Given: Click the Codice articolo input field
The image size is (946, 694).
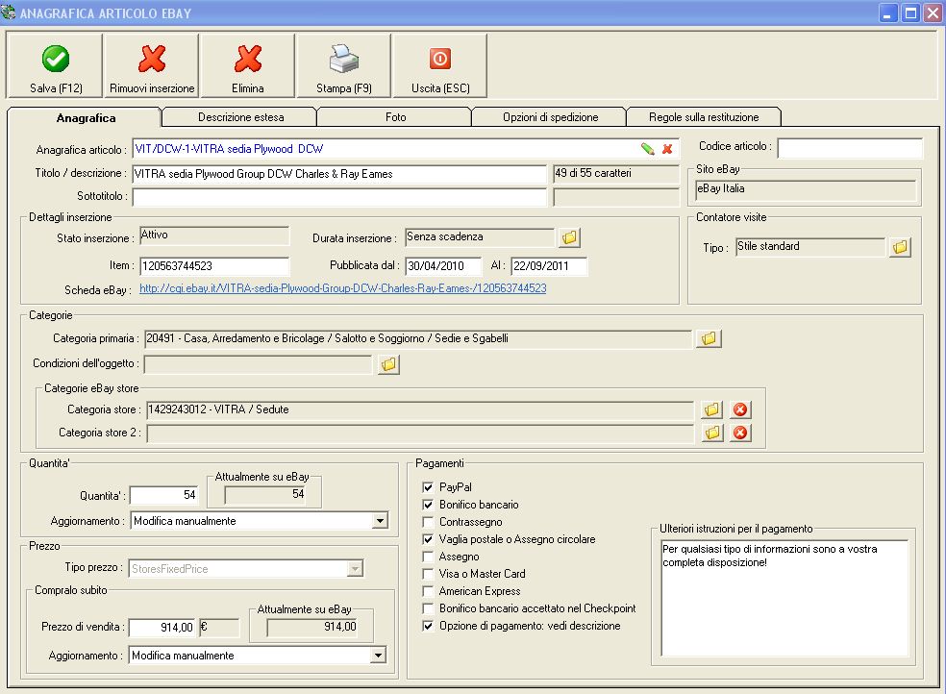Looking at the screenshot, I should click(x=850, y=148).
